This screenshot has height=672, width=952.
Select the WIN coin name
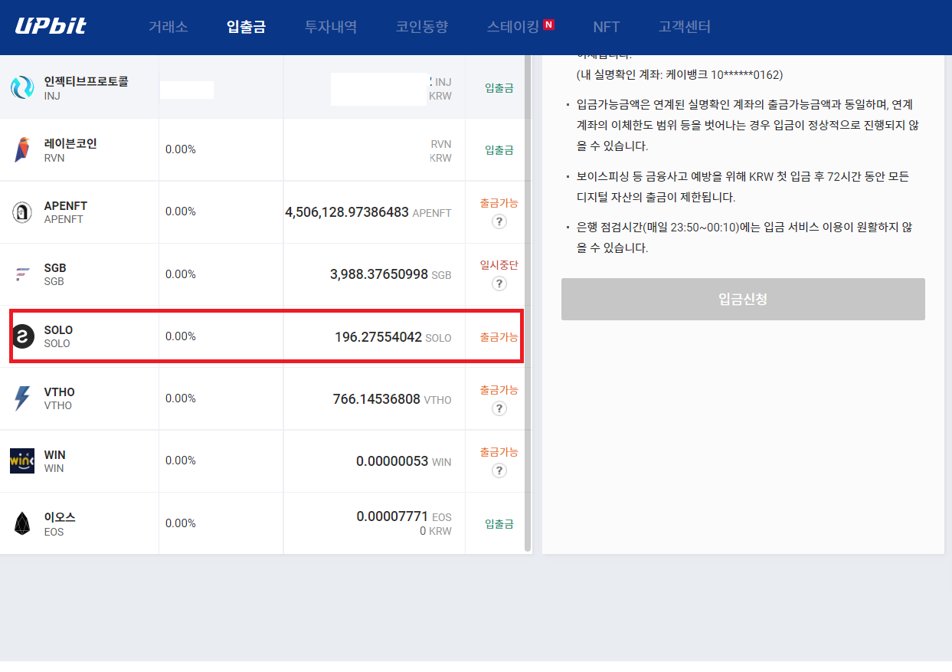tap(54, 454)
